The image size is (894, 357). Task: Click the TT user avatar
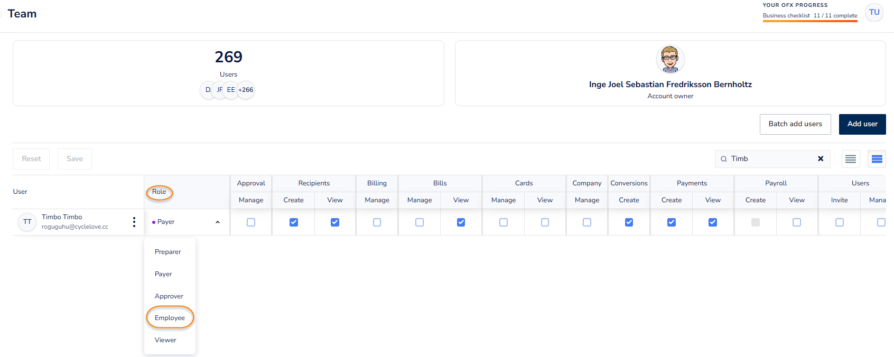tap(27, 222)
